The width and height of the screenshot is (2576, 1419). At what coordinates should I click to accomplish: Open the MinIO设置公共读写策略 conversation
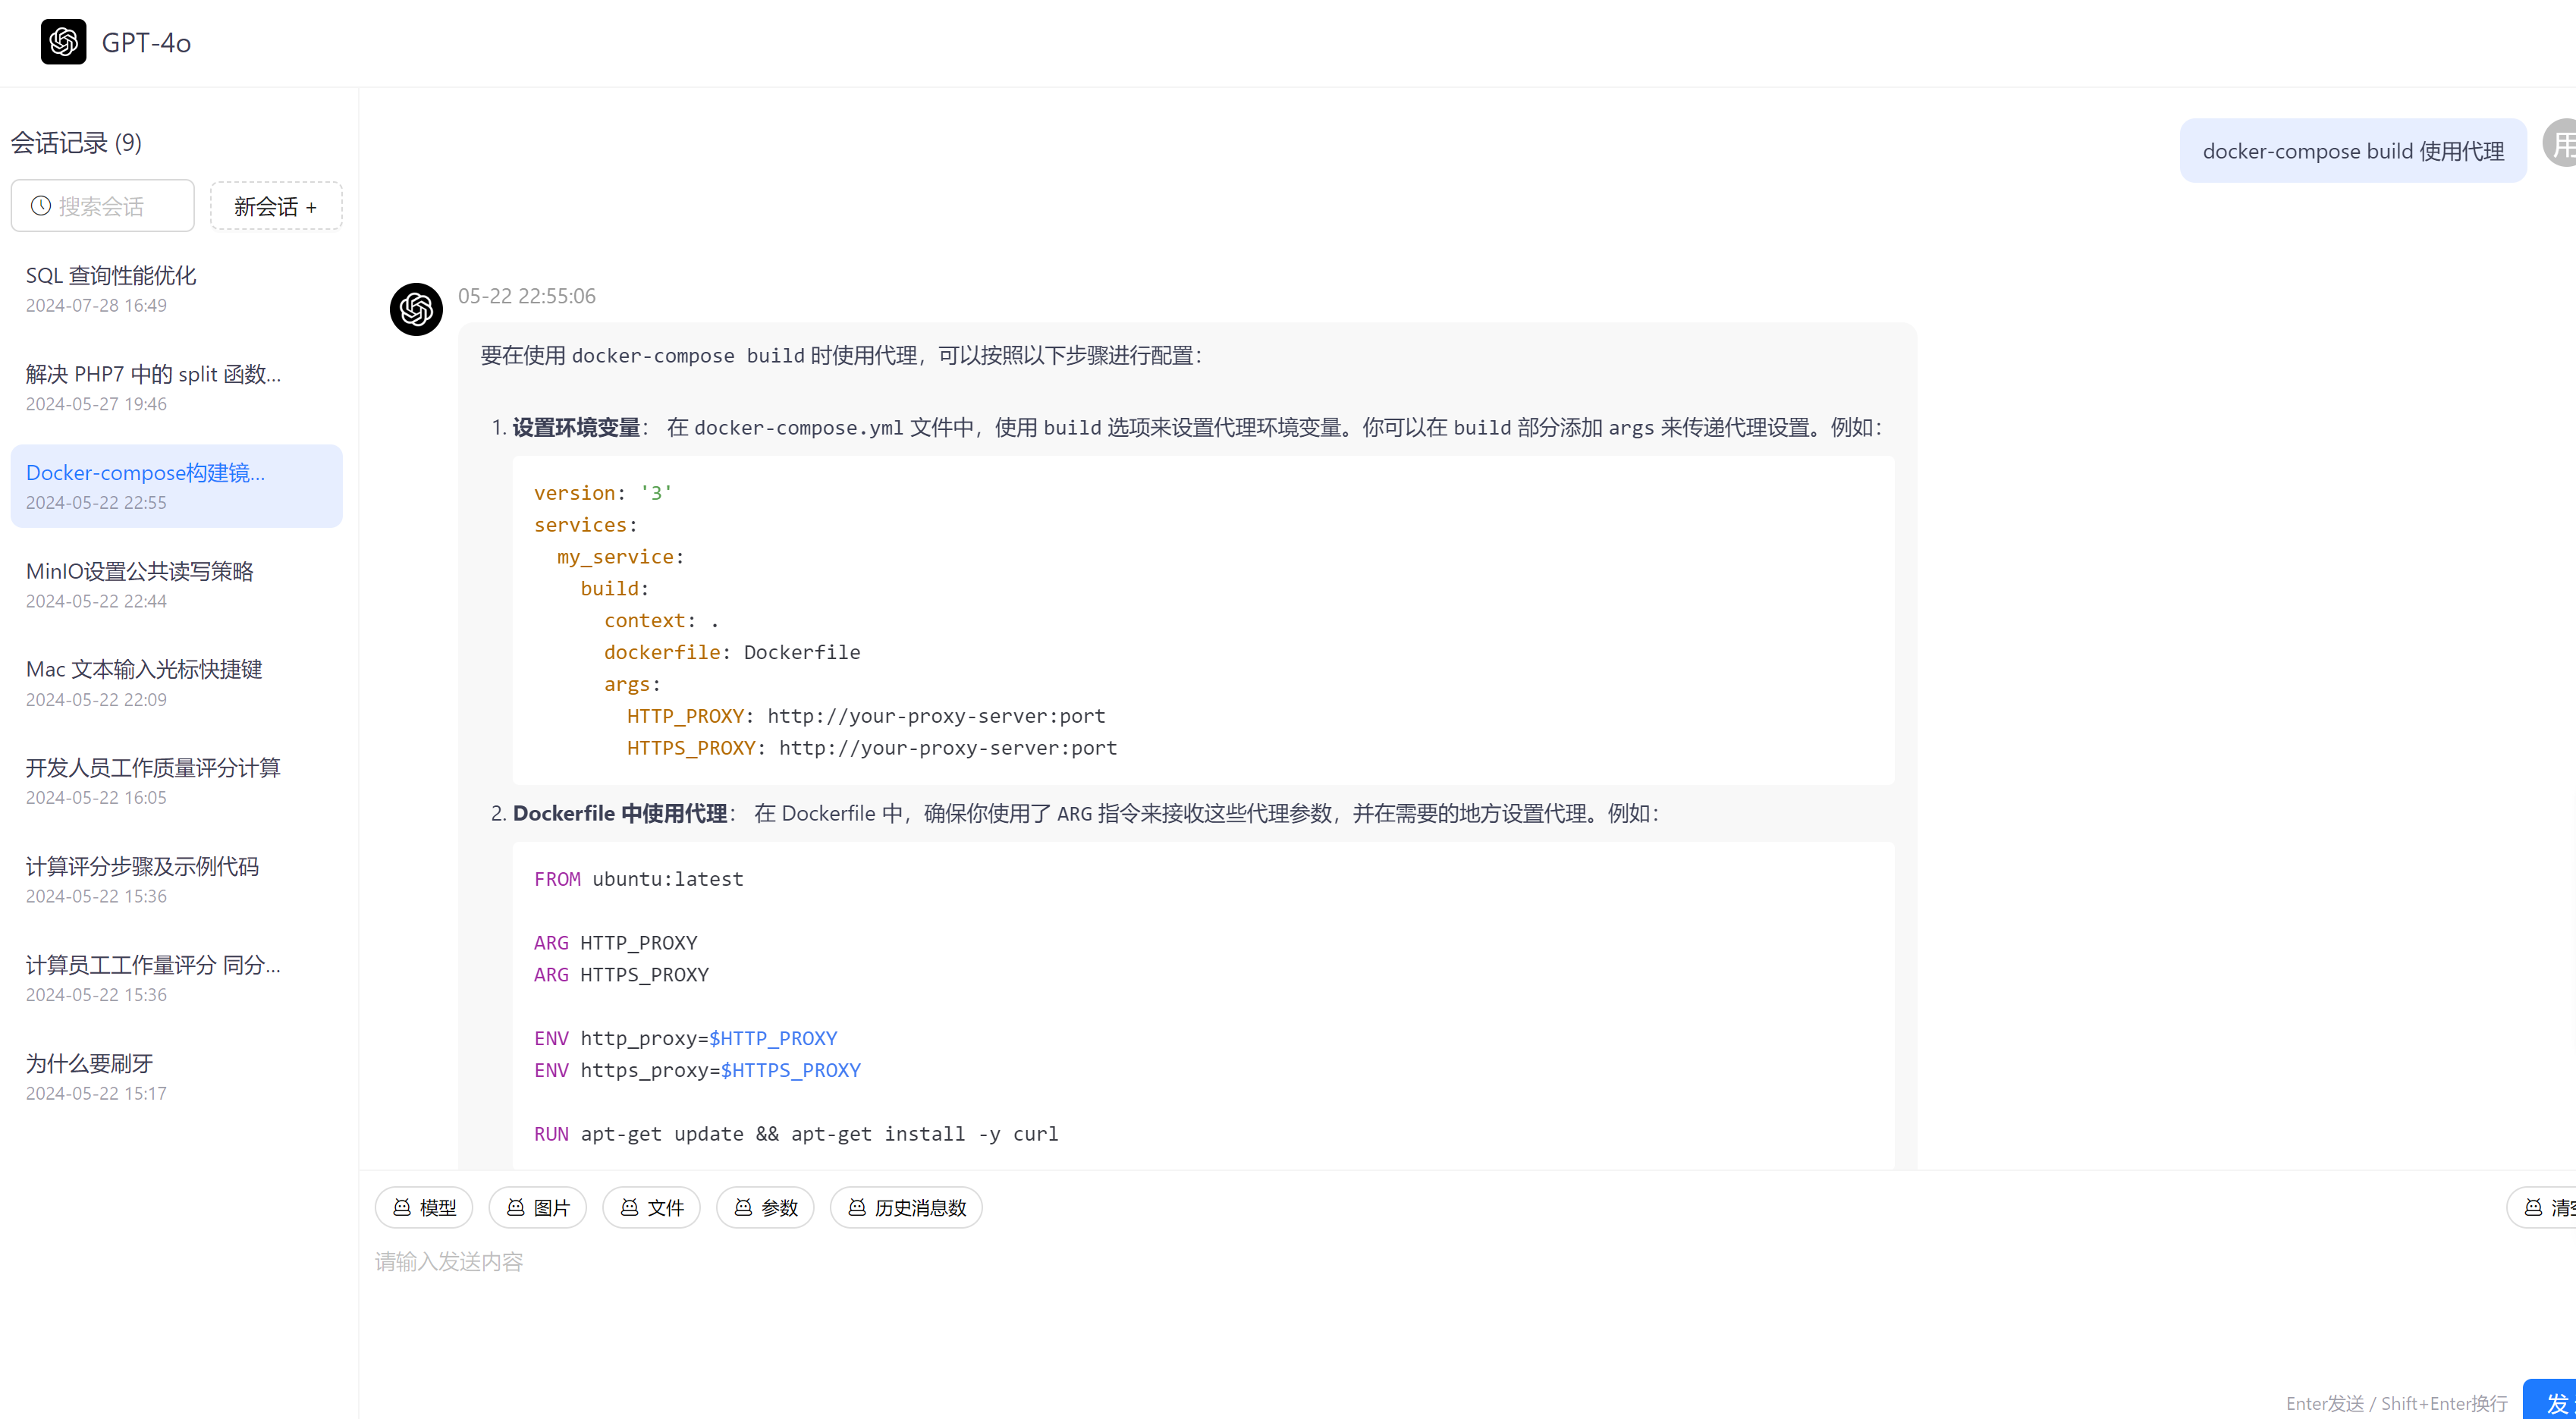click(177, 585)
